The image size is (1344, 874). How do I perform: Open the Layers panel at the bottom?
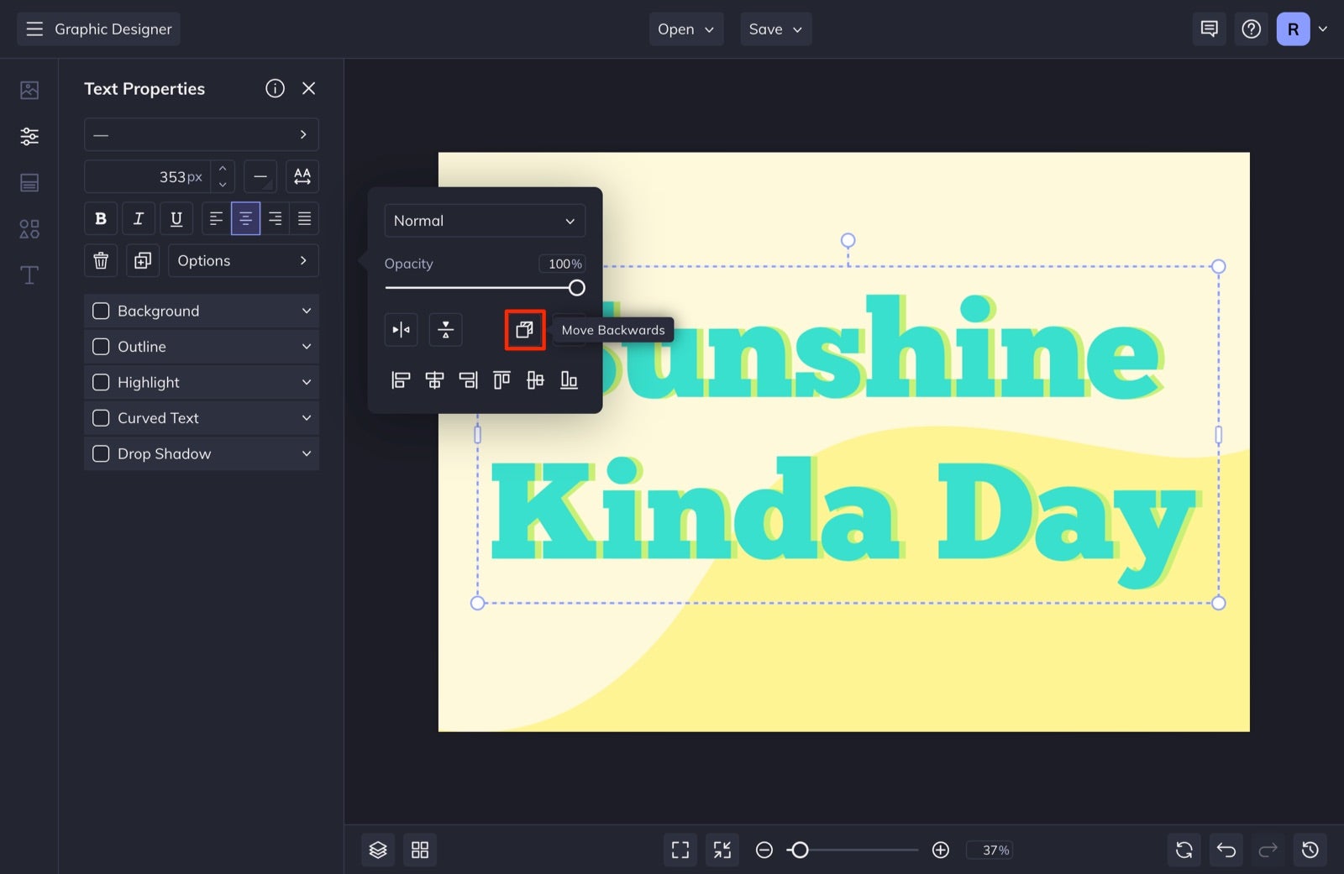coord(377,850)
